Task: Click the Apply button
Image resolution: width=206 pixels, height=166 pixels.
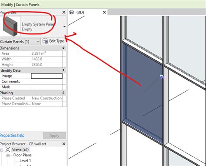Action: 54,136
